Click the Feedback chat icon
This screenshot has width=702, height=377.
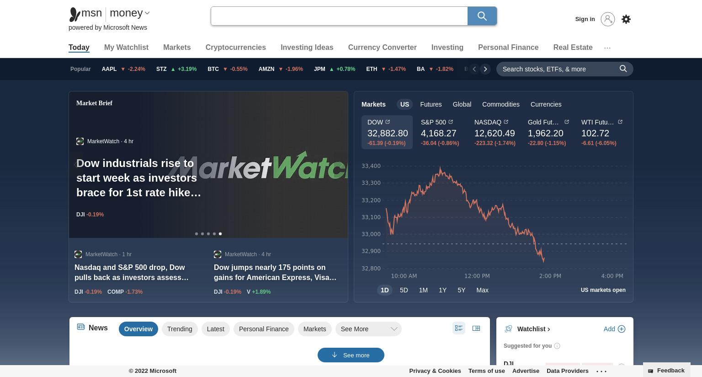pyautogui.click(x=651, y=371)
